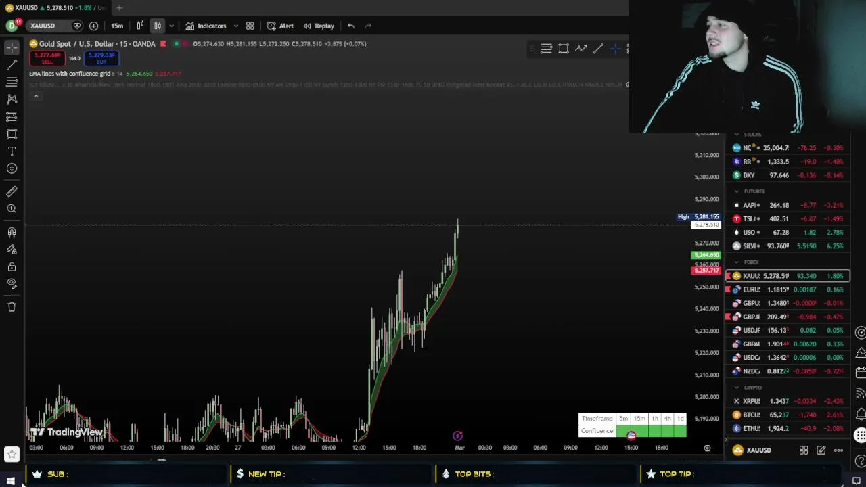The width and height of the screenshot is (866, 487).
Task: Open the forecasting and measurement tools
Action: 12,116
